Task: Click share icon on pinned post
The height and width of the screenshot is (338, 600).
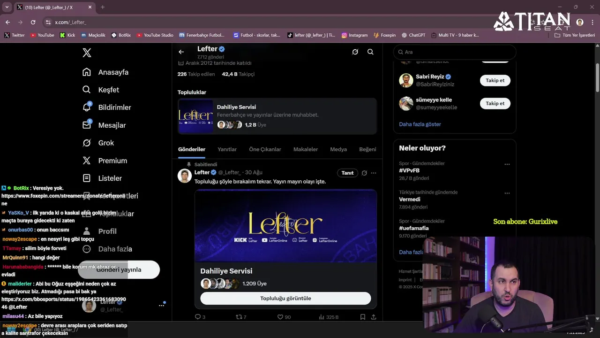Action: pyautogui.click(x=374, y=317)
